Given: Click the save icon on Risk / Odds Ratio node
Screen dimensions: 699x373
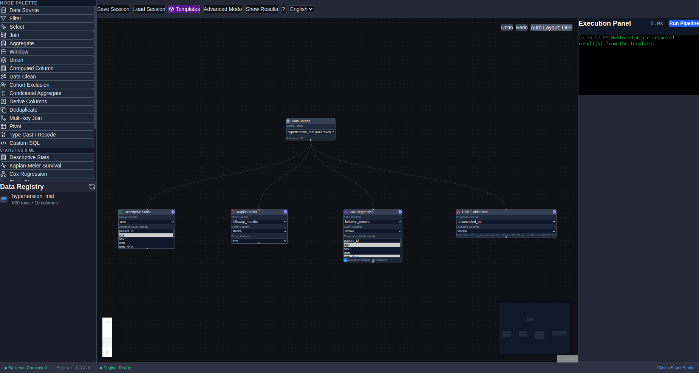Looking at the screenshot, I should point(554,212).
